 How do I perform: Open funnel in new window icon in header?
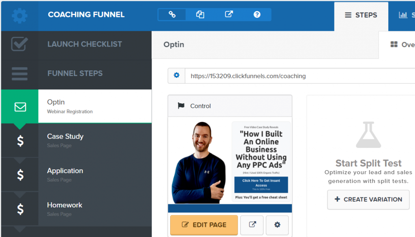tap(229, 14)
